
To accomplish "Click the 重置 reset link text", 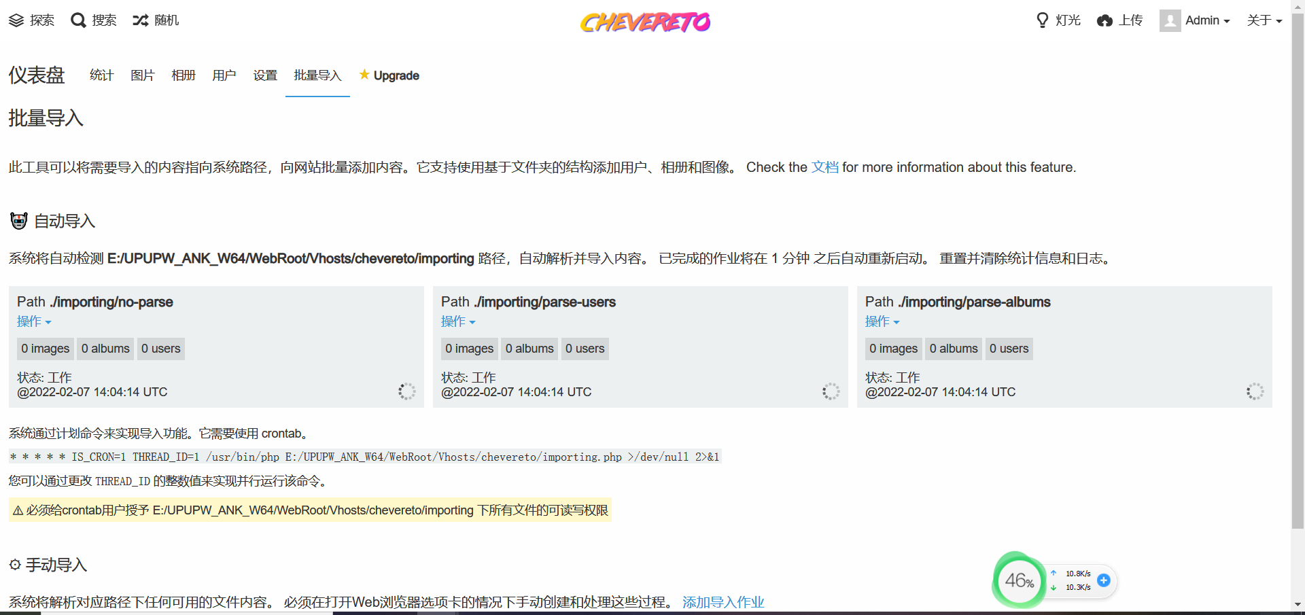I will [953, 258].
